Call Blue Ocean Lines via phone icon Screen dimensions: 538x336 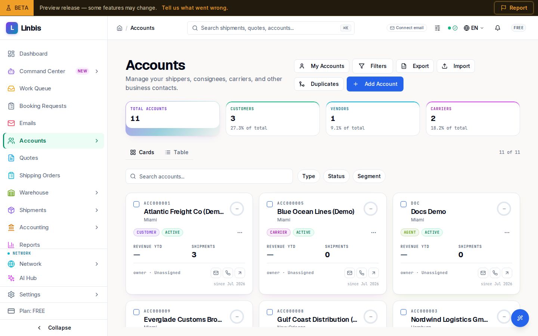click(x=362, y=273)
